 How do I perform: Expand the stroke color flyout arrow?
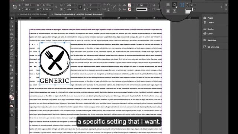(x=133, y=9)
